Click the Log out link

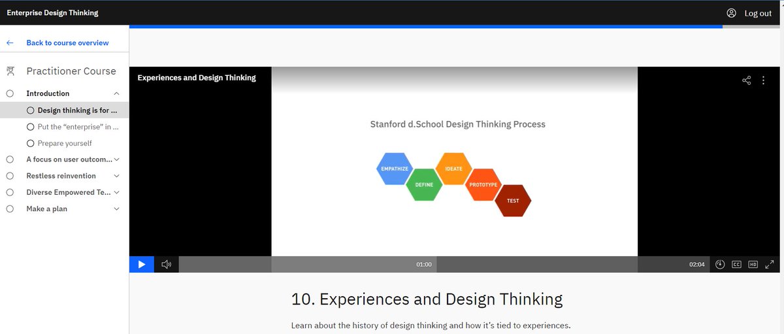758,13
